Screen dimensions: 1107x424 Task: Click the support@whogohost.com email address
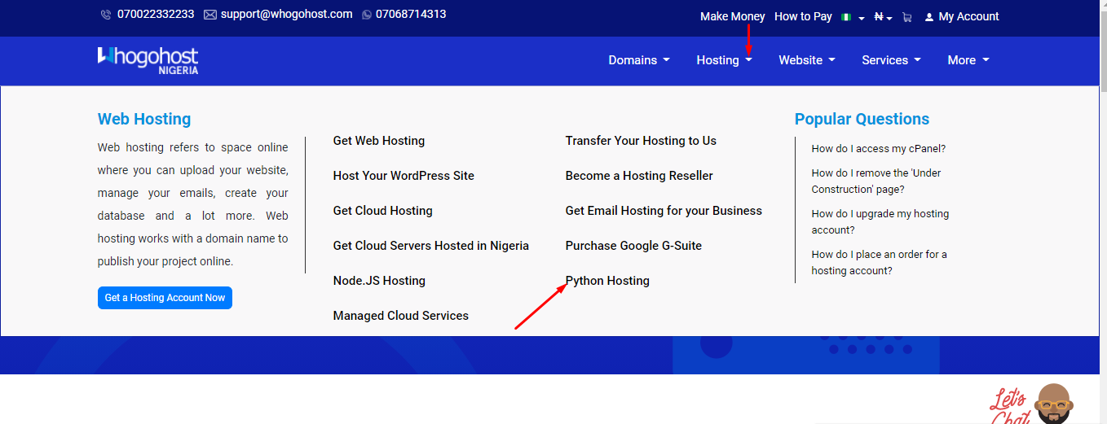[286, 15]
